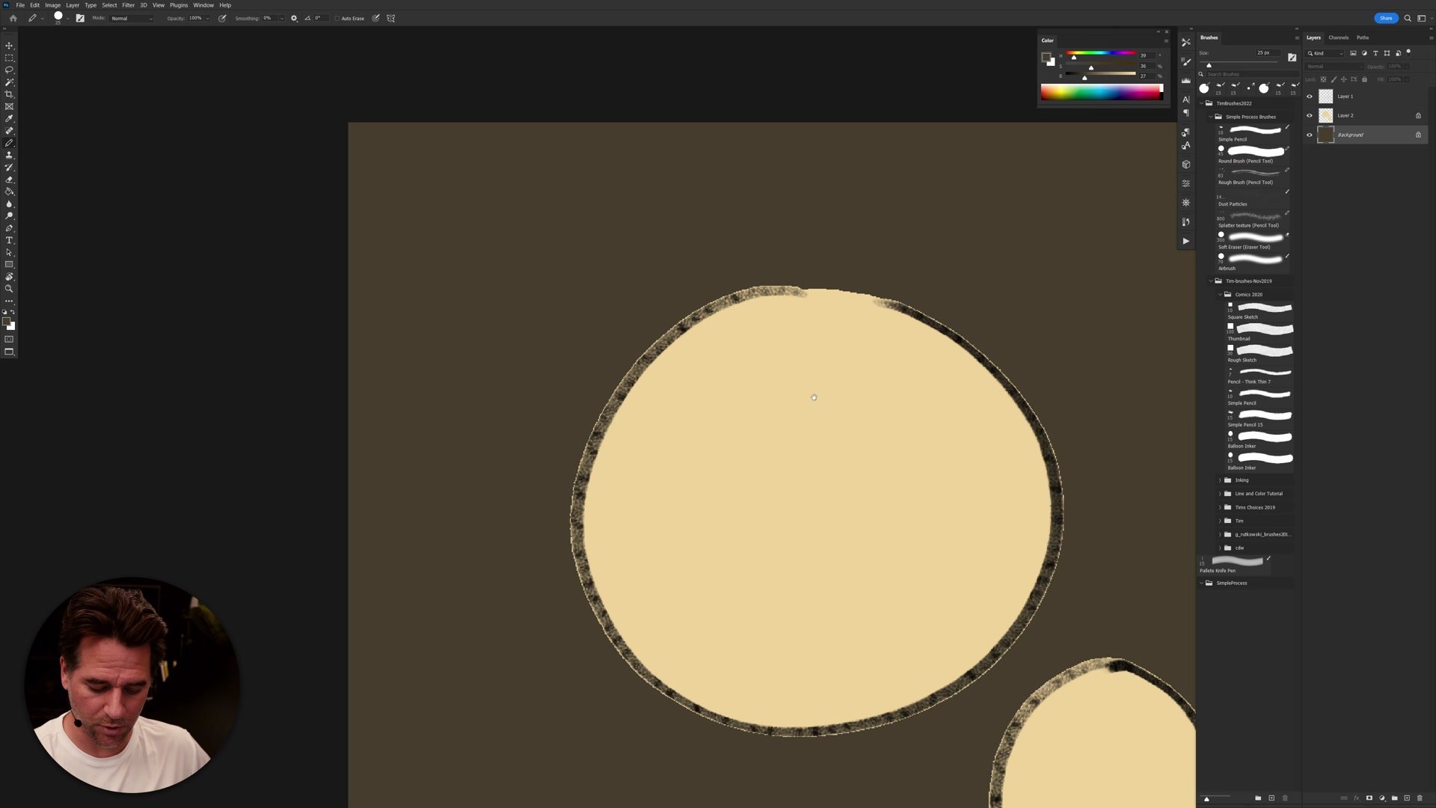The height and width of the screenshot is (808, 1436).
Task: Select the Lasso tool
Action: coord(10,70)
